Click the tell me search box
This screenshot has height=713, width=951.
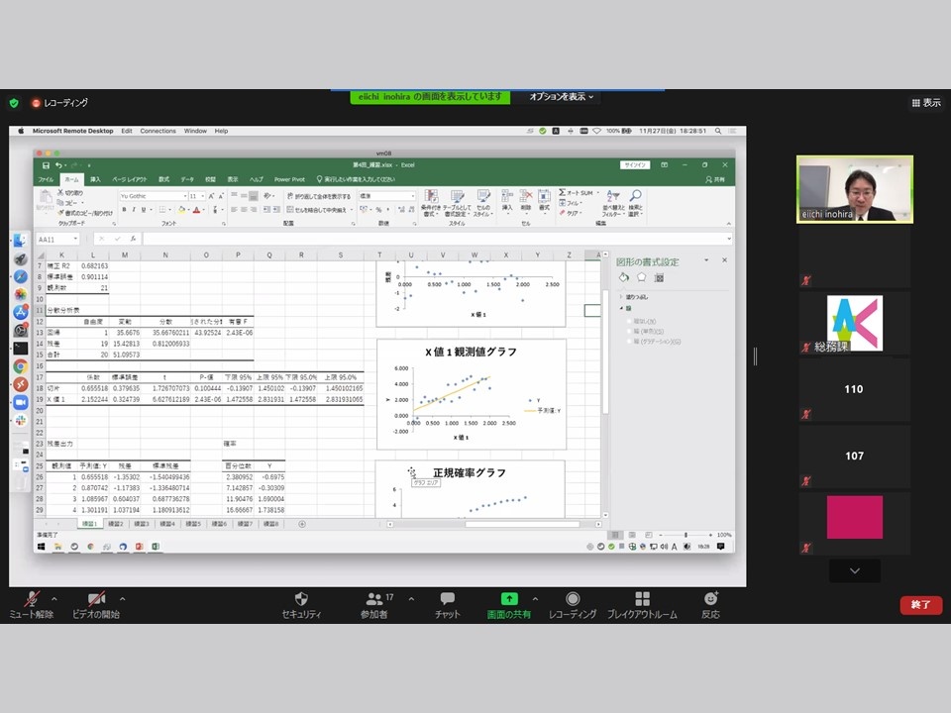357,179
